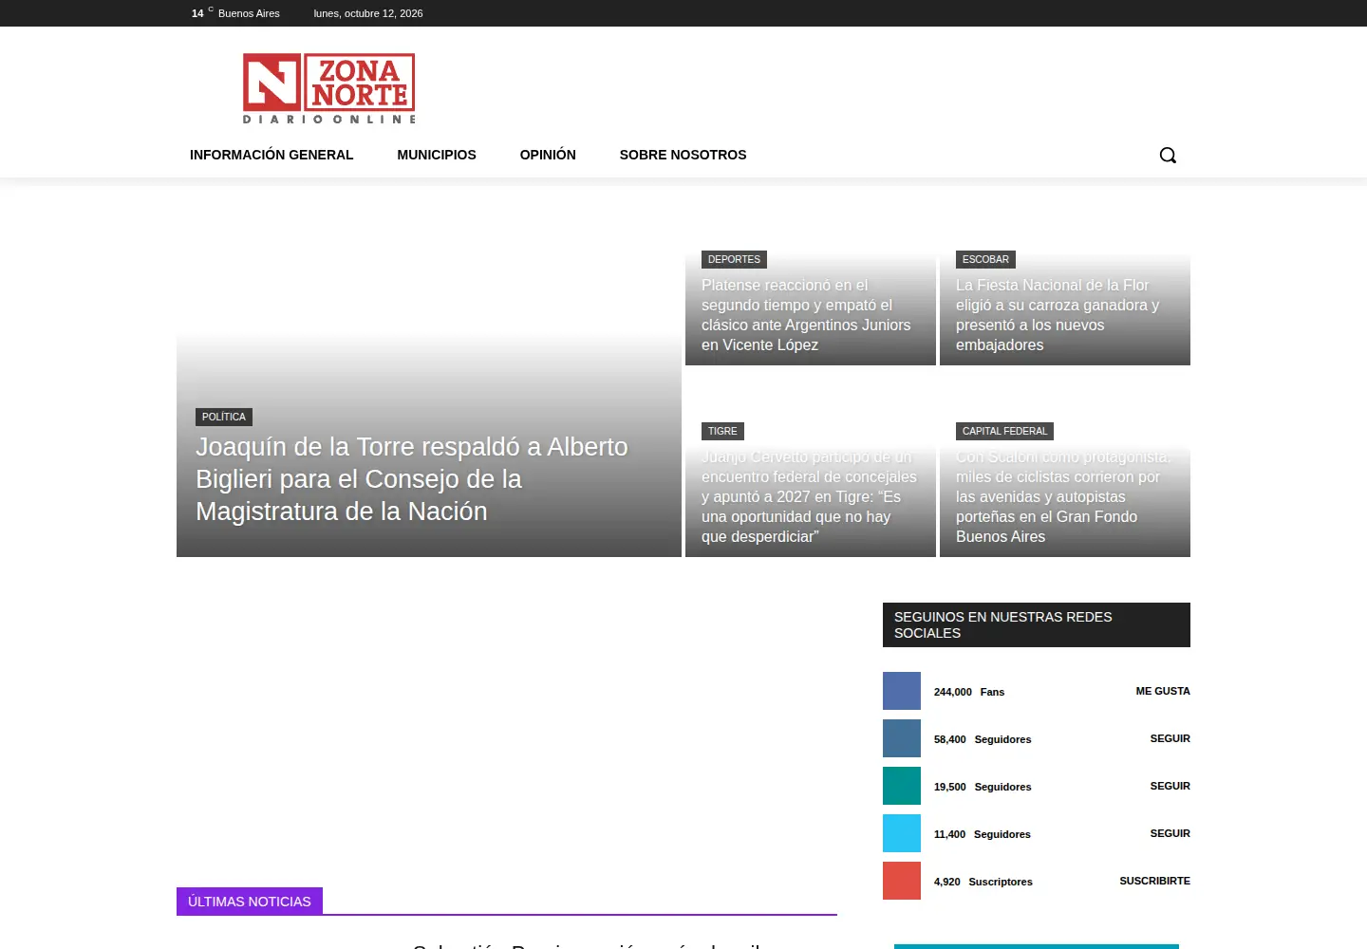Open the search magnifier icon

tap(1168, 155)
